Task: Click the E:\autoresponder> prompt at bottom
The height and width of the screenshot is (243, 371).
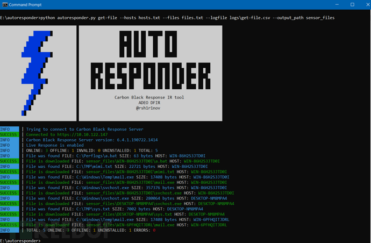Action: [20, 241]
